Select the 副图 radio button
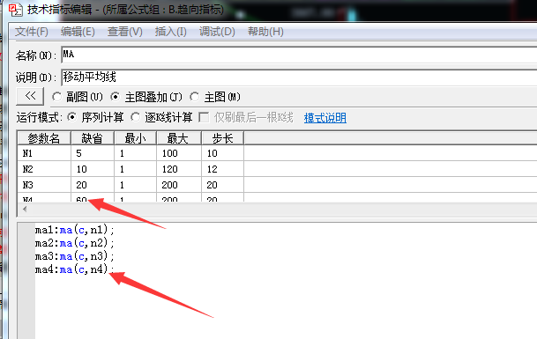 click(x=56, y=97)
